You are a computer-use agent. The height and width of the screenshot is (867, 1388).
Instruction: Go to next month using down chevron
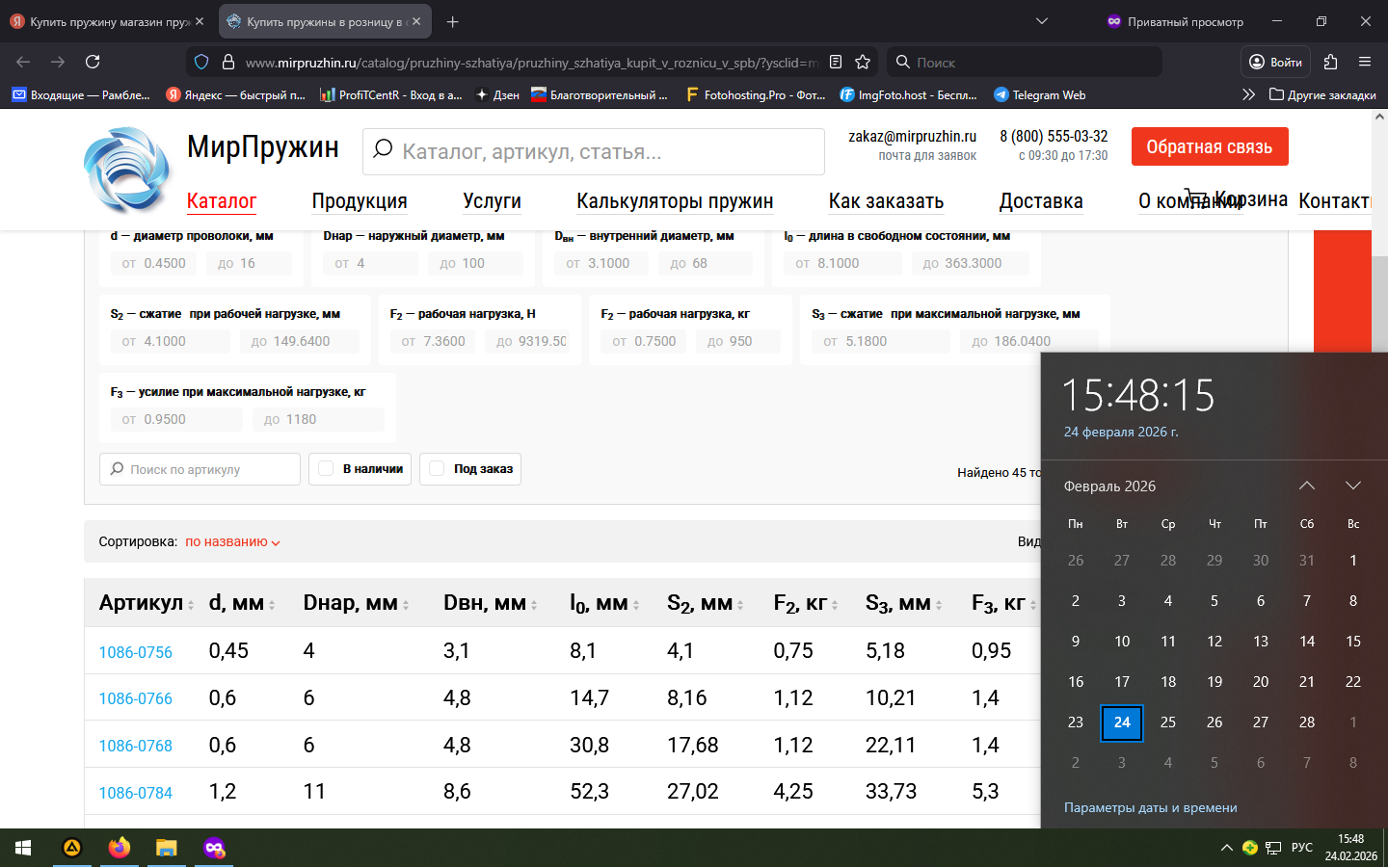point(1353,486)
